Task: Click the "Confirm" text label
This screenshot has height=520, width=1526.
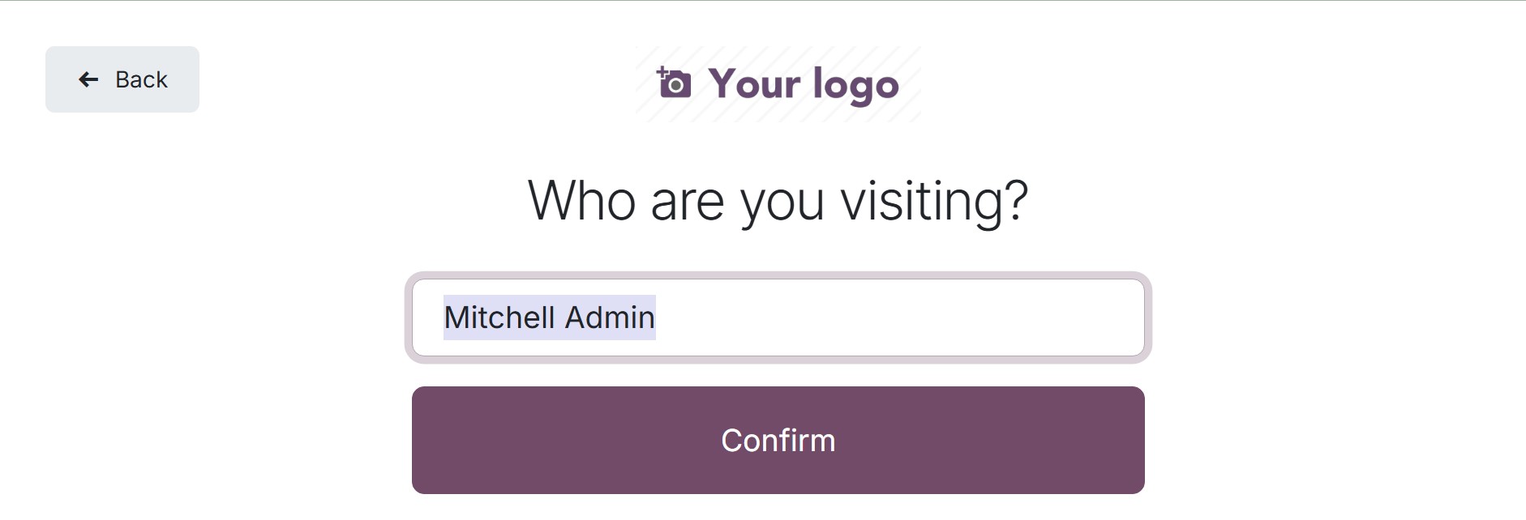Action: tap(778, 441)
